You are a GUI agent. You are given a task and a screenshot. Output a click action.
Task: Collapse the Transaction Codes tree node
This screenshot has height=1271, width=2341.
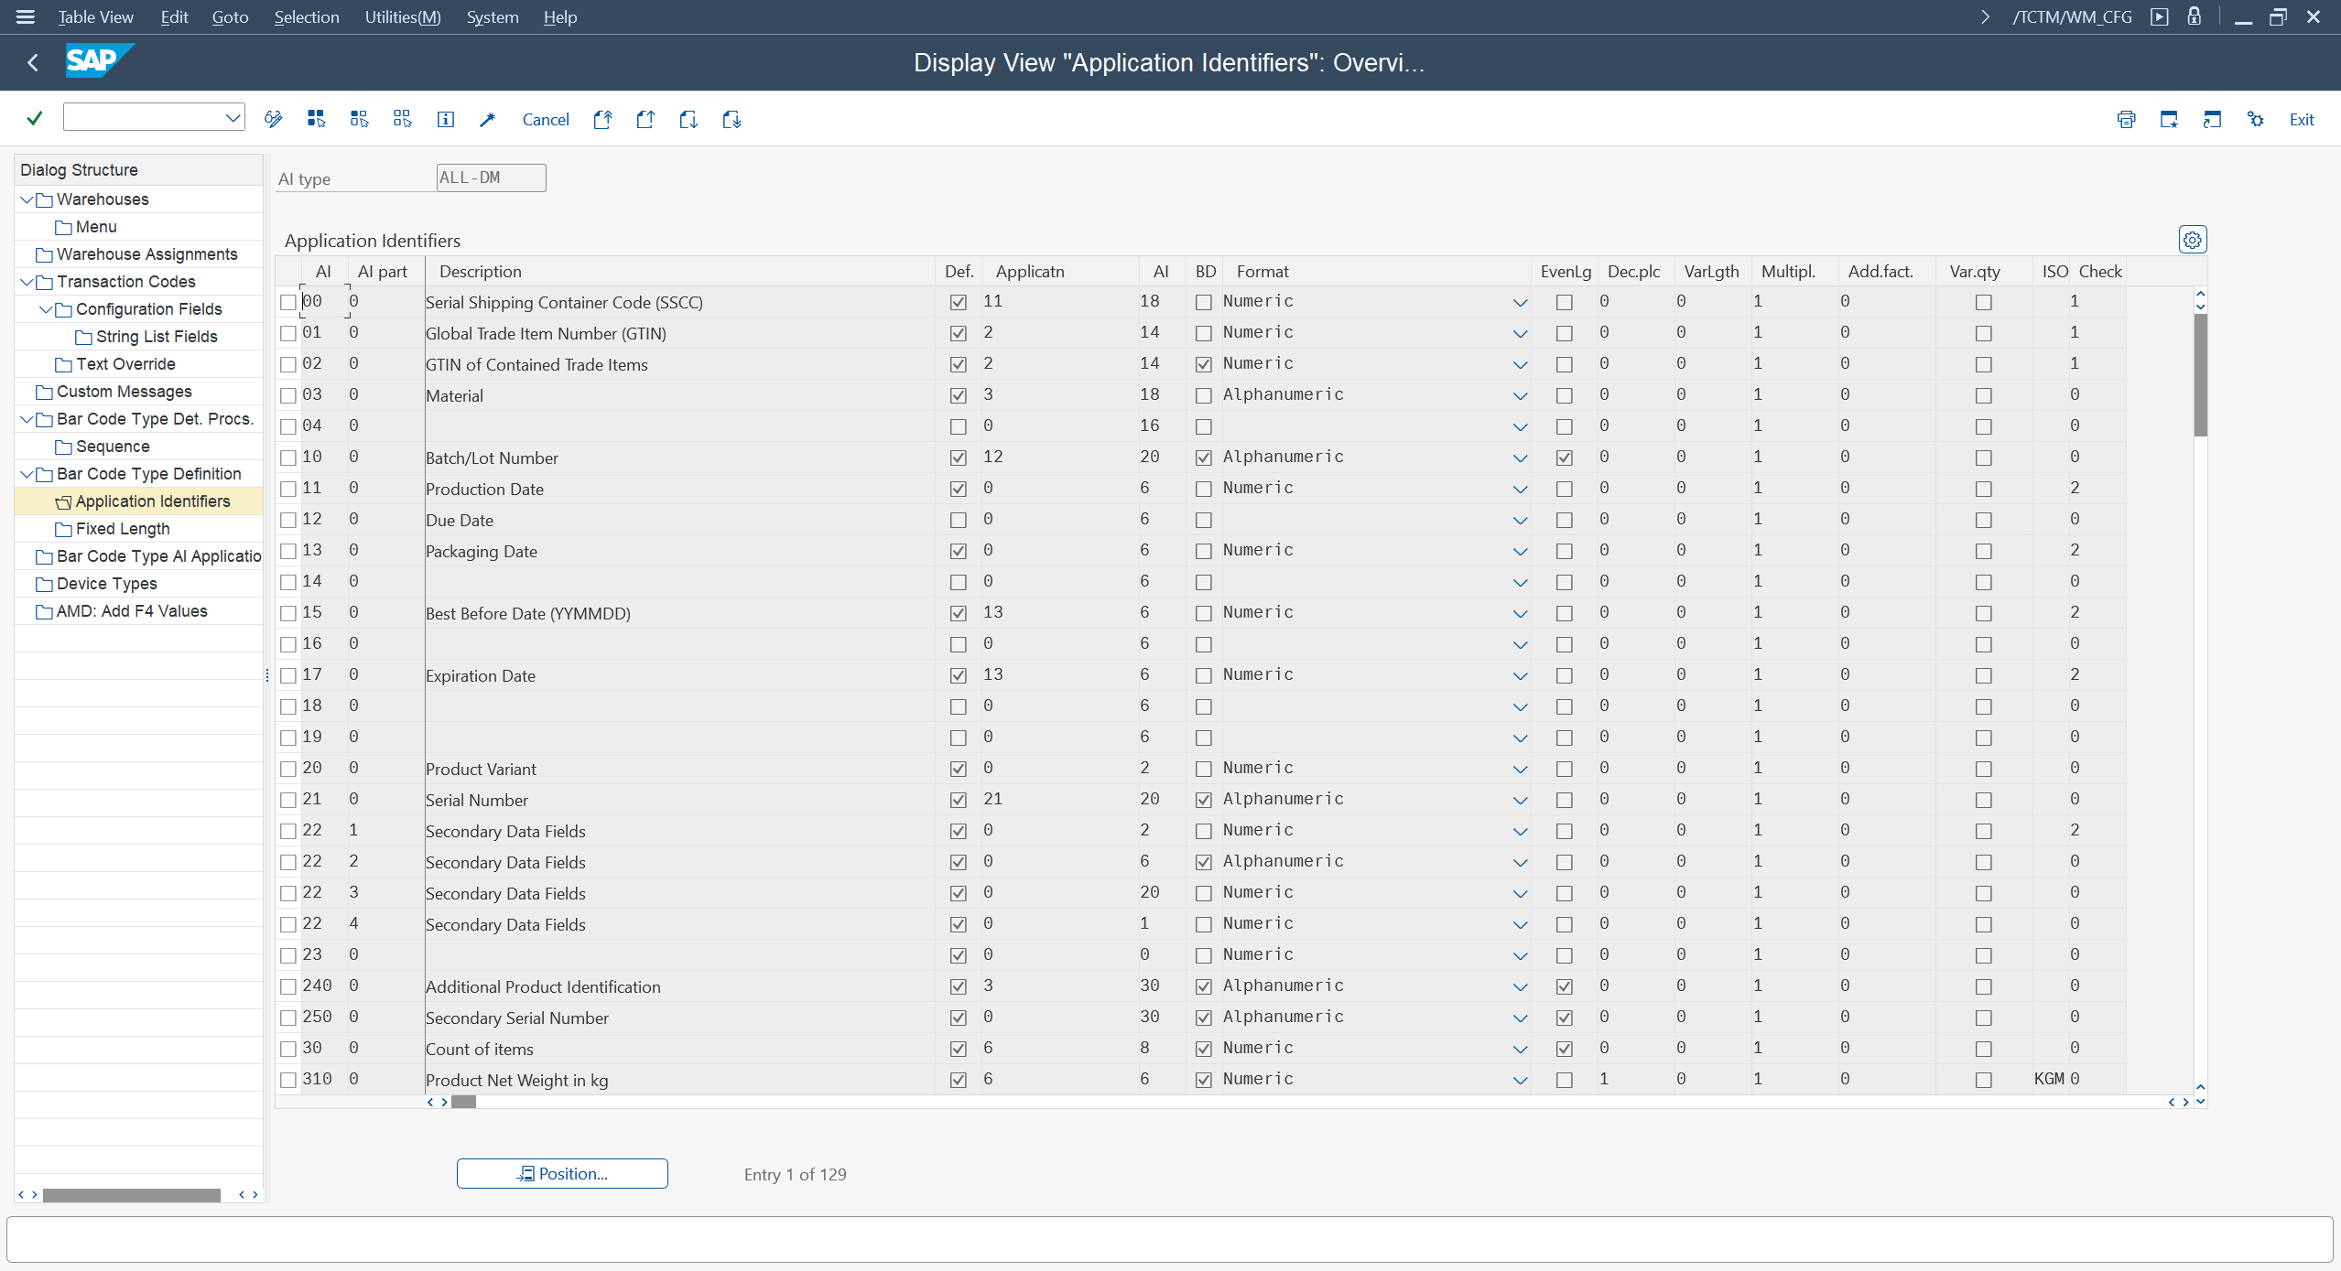(x=27, y=282)
